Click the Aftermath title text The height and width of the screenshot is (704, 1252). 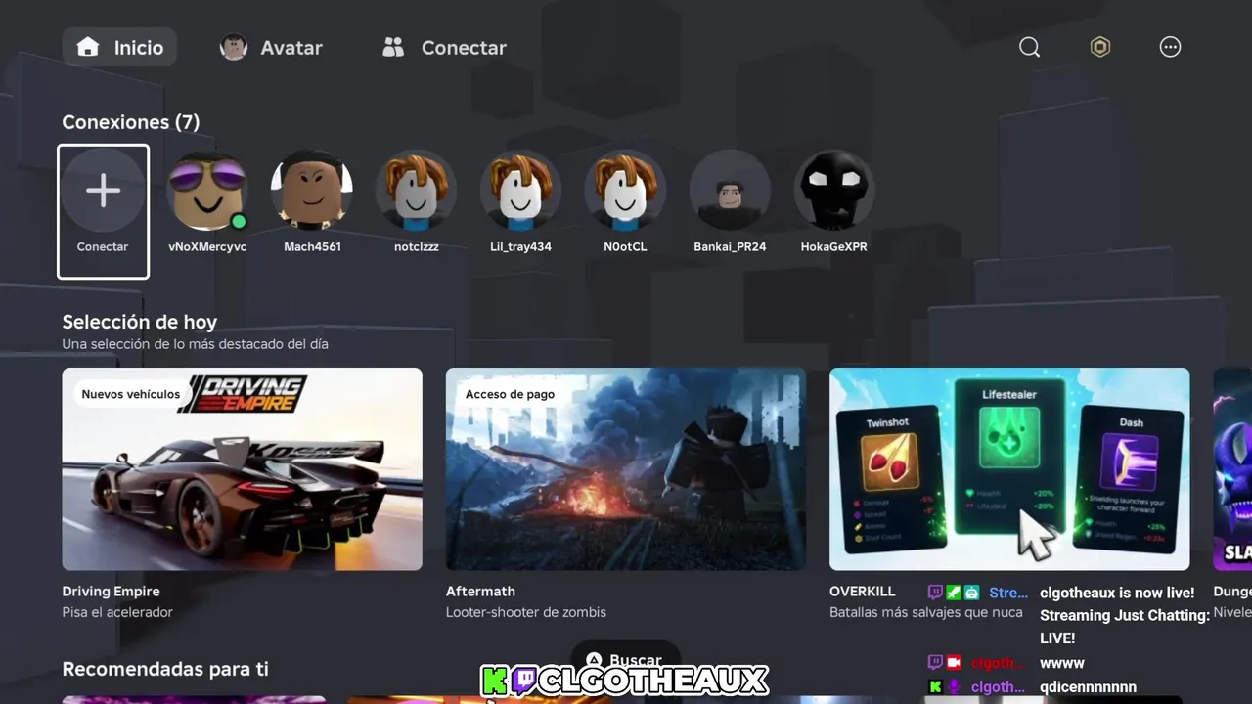click(480, 592)
